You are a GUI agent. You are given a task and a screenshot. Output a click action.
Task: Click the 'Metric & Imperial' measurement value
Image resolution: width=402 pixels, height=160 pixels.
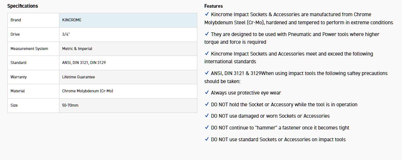(x=77, y=49)
